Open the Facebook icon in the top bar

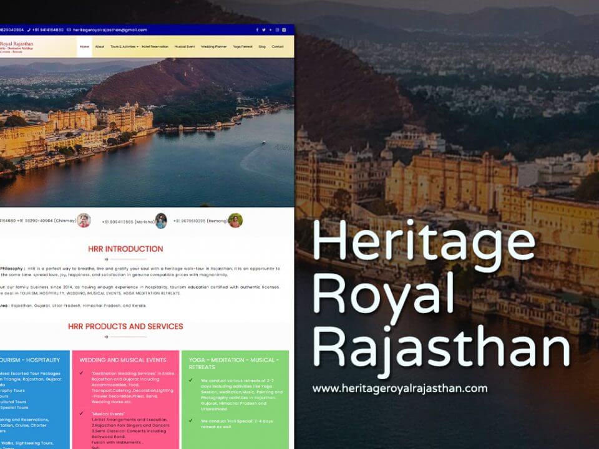pos(257,30)
